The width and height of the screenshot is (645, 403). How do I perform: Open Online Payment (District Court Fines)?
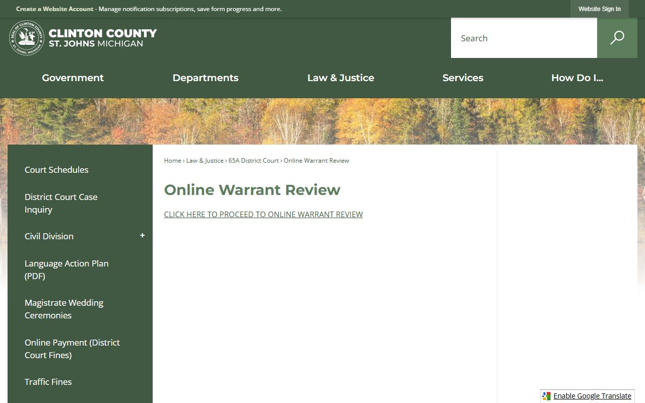(72, 349)
